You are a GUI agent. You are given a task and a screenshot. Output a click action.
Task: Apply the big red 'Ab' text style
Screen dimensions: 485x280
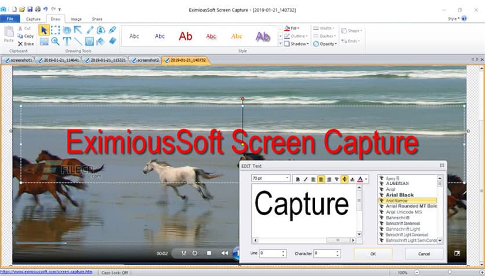click(x=186, y=36)
